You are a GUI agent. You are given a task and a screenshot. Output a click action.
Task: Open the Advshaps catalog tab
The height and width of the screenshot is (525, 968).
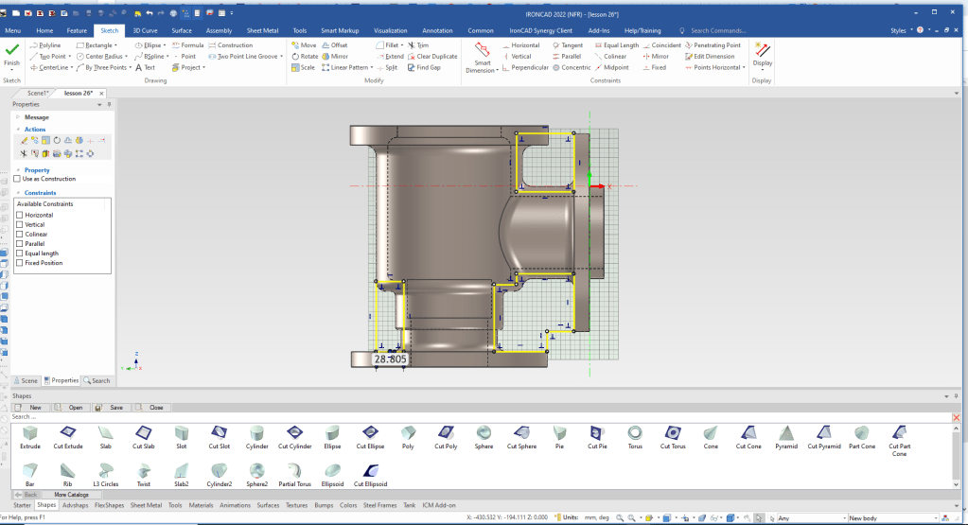(x=76, y=505)
